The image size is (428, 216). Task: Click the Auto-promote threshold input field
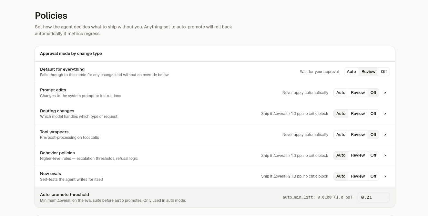tap(374, 197)
